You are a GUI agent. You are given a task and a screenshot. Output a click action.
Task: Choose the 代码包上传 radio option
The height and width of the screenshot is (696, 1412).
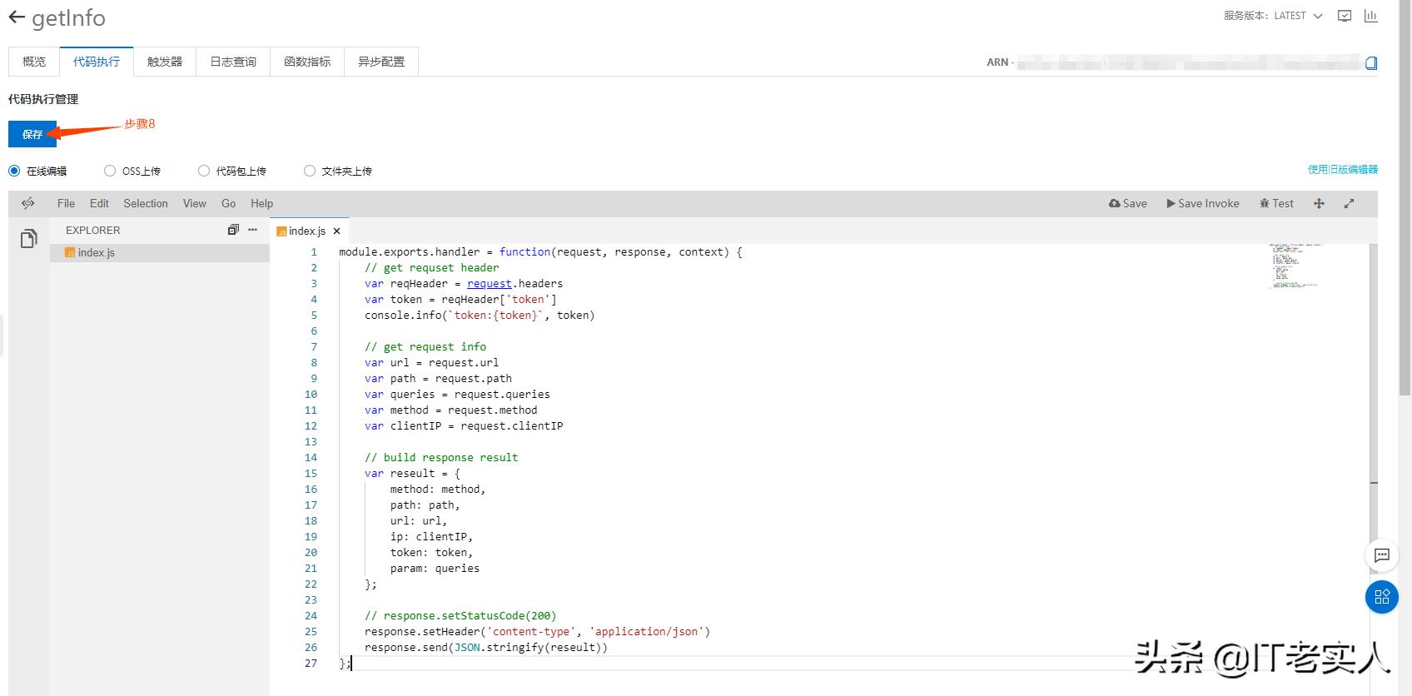204,171
